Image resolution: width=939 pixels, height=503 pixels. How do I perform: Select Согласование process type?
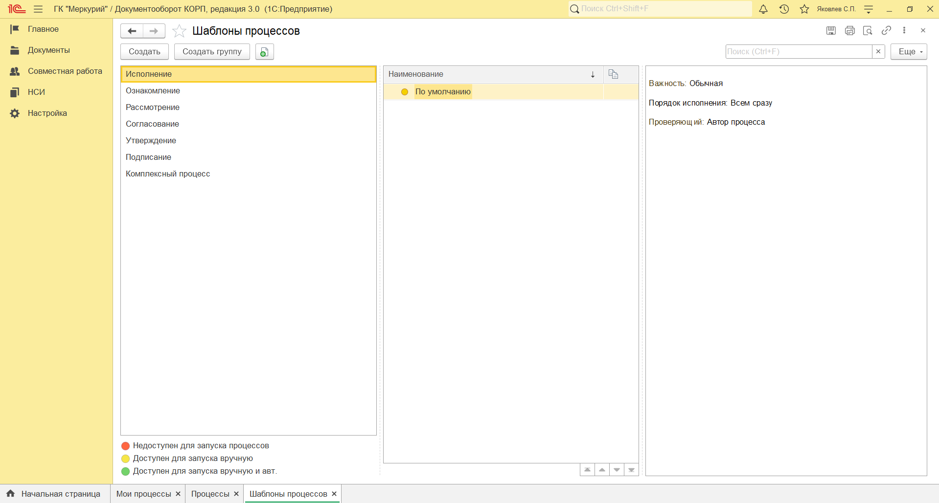pos(249,124)
